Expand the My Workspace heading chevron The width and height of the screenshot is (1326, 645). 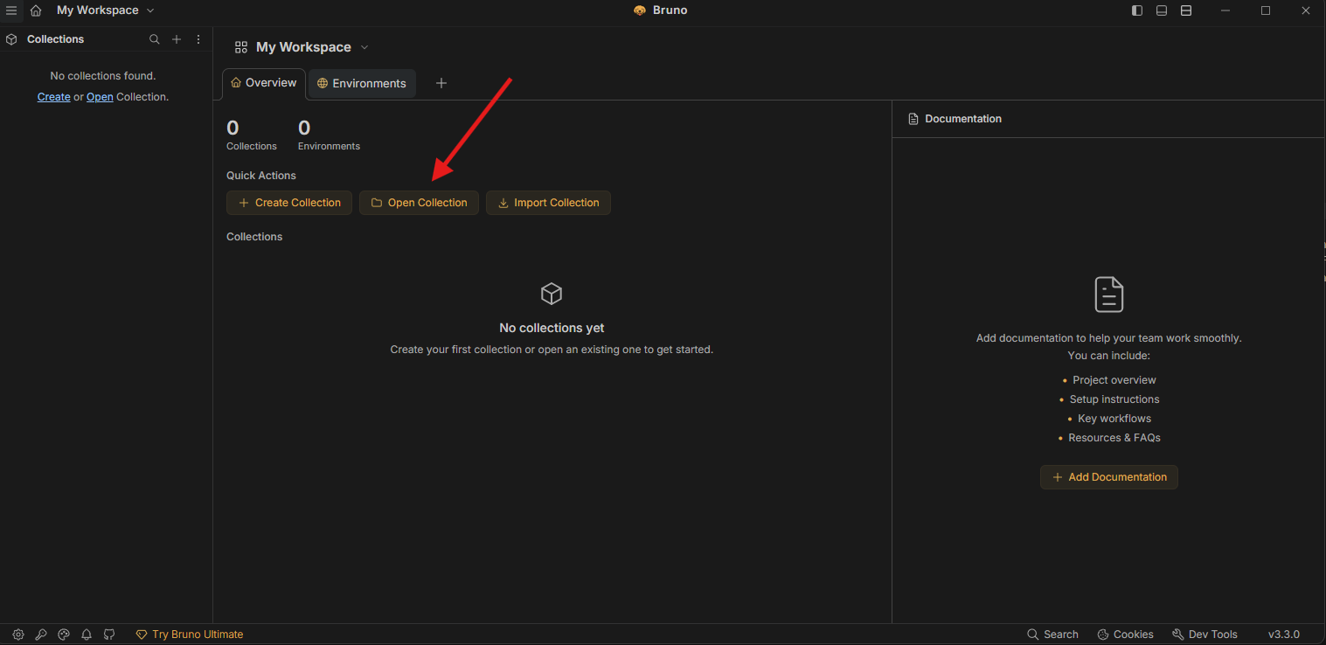click(364, 47)
